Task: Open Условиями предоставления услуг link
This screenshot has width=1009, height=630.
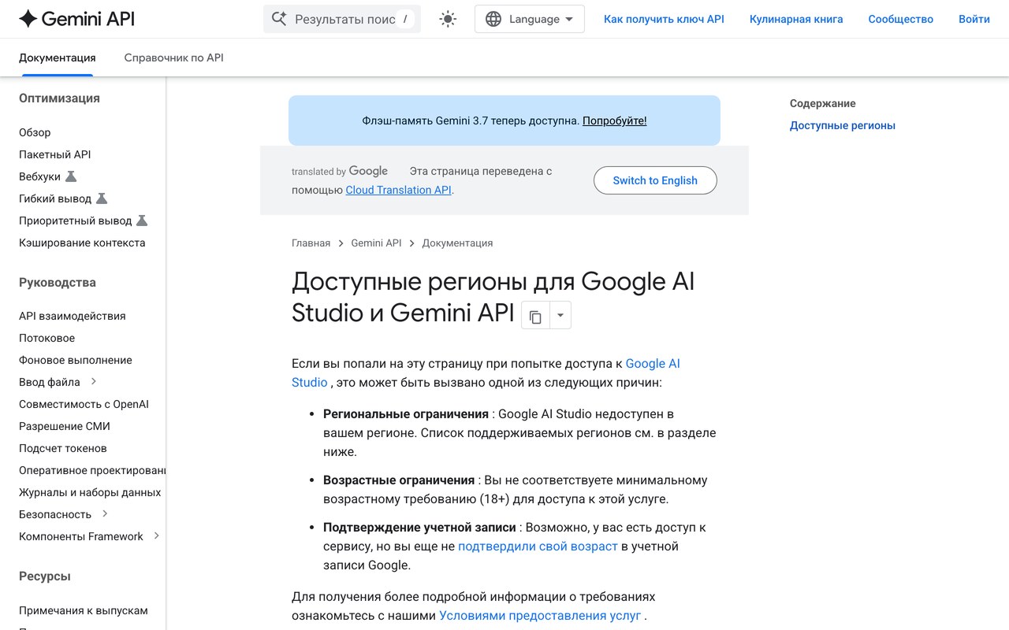Action: click(540, 615)
